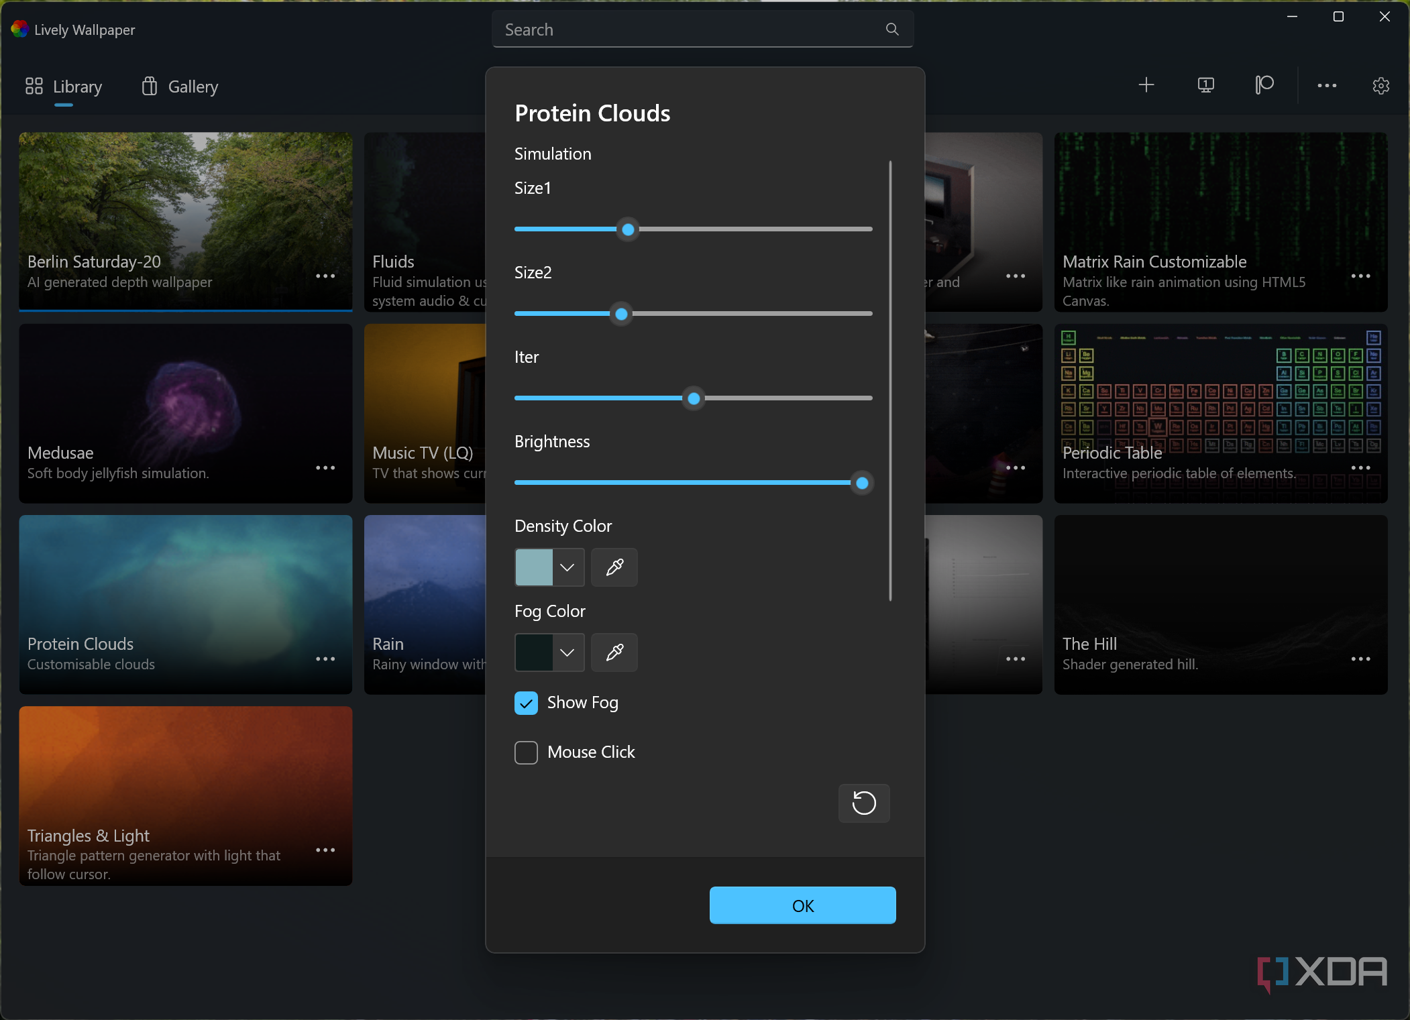Open the display control panel monitor icon
Viewport: 1410px width, 1020px height.
point(1205,85)
